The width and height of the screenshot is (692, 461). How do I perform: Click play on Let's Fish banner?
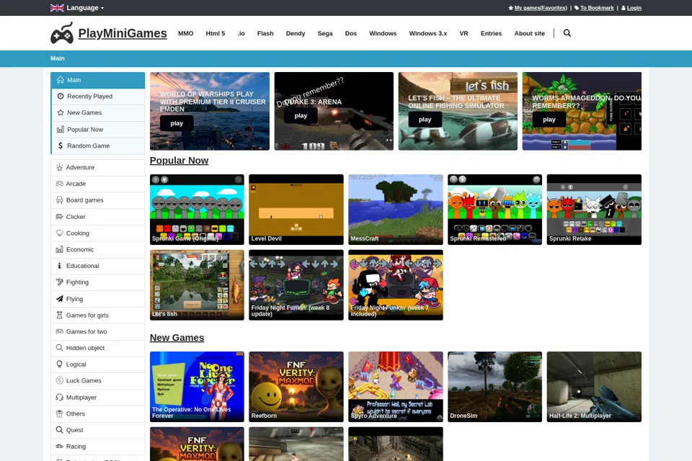pos(425,120)
